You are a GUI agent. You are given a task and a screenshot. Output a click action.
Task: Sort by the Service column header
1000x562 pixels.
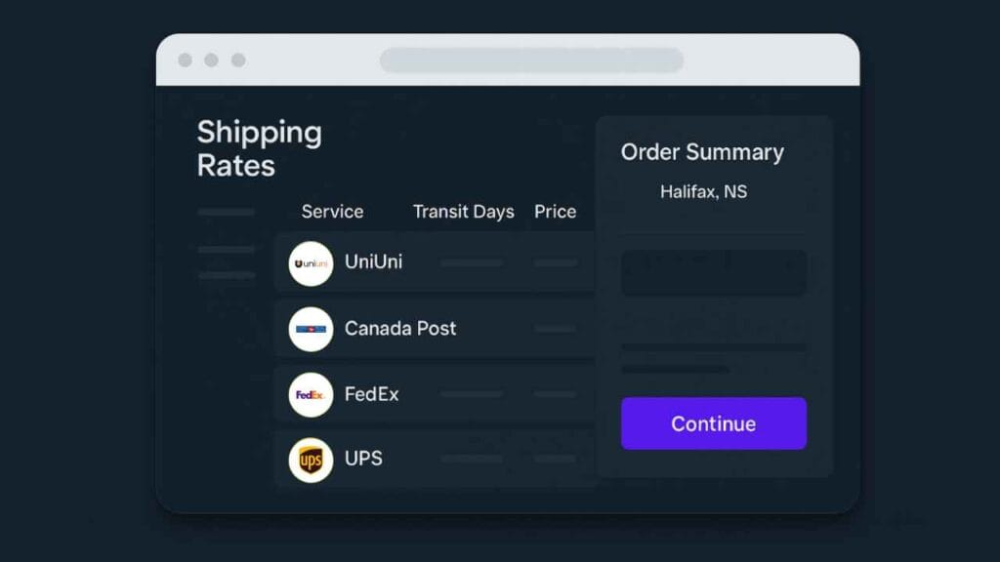(x=332, y=212)
